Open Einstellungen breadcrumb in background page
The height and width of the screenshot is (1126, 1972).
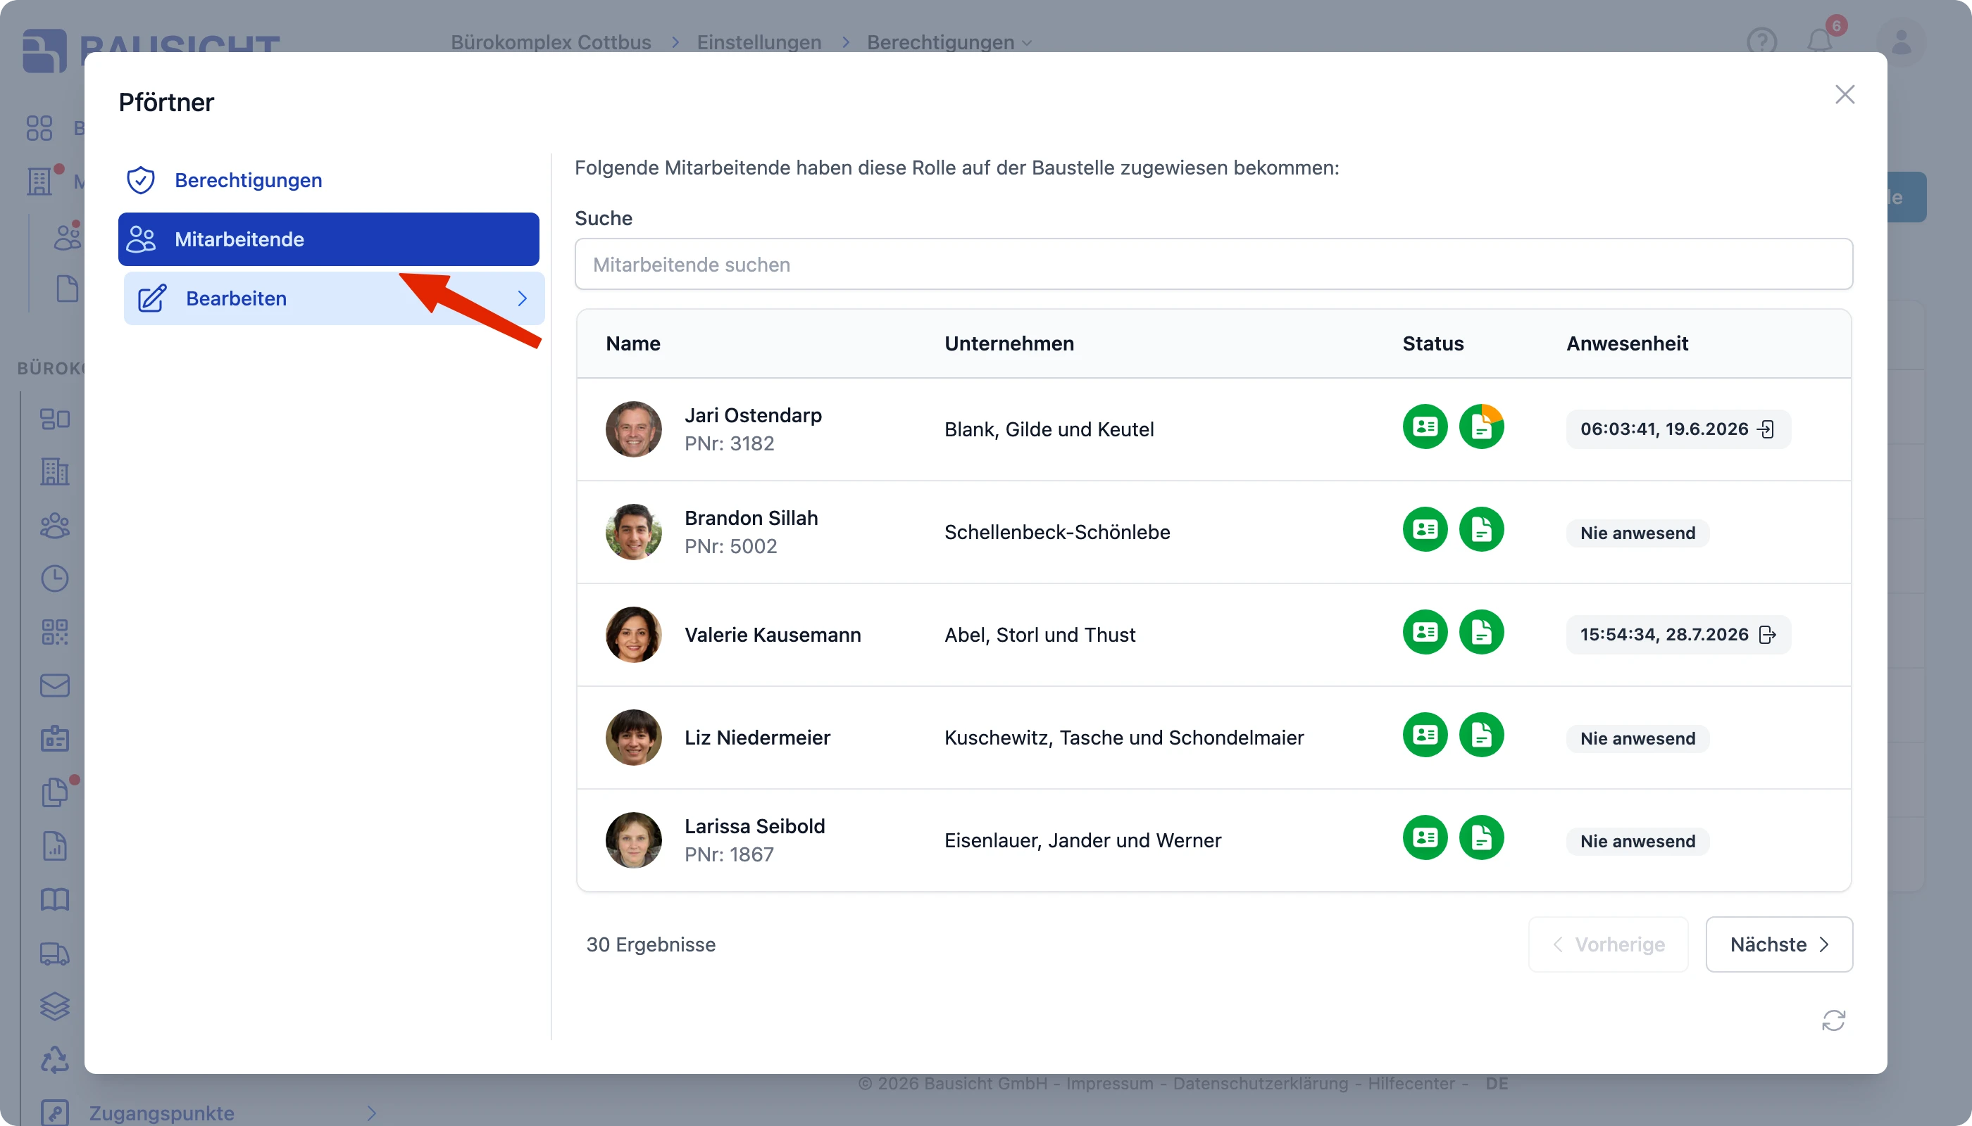pos(759,42)
